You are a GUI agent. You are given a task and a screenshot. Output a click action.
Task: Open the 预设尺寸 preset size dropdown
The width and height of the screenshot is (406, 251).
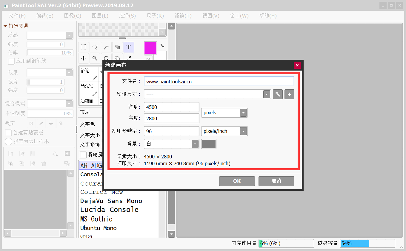pos(267,94)
